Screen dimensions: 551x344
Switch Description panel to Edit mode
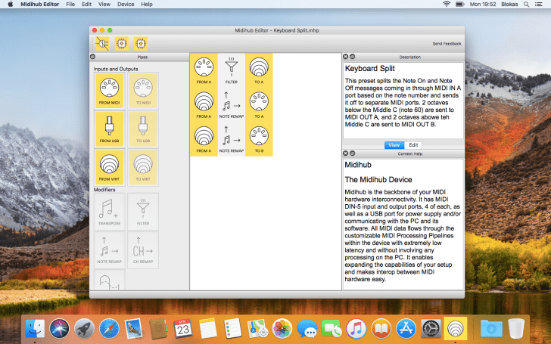click(x=413, y=145)
